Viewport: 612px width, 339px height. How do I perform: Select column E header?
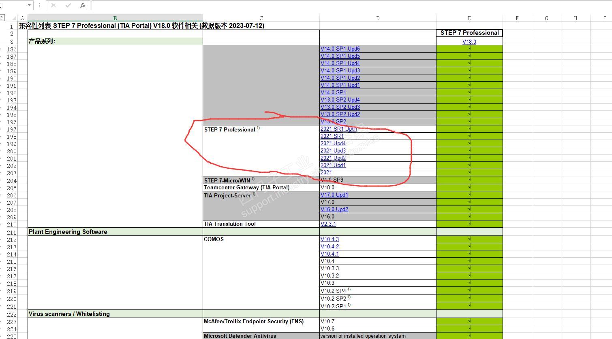[x=469, y=18]
